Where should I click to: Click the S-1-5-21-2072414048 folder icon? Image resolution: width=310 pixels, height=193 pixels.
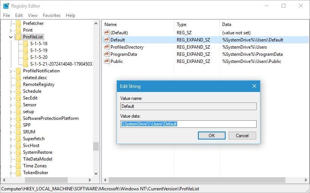(x=25, y=64)
